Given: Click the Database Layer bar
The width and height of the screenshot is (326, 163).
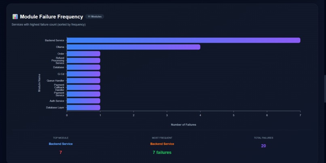Looking at the screenshot, I should [84, 107].
